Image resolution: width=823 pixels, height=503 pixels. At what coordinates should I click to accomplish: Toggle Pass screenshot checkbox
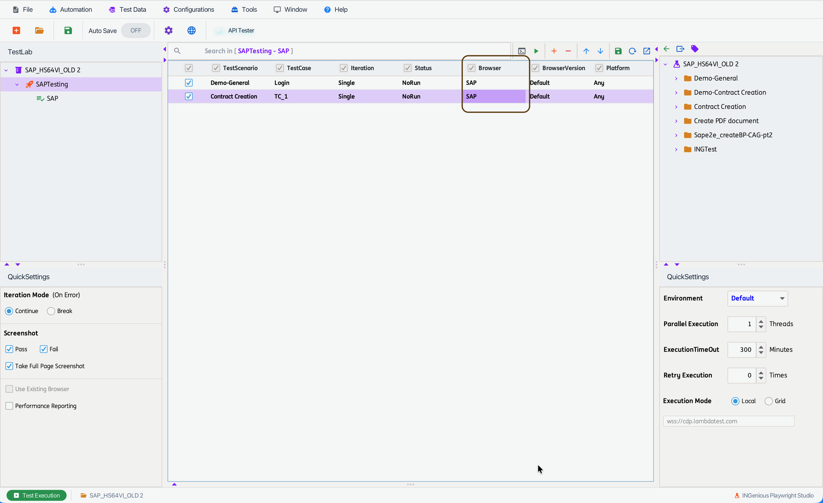9,349
